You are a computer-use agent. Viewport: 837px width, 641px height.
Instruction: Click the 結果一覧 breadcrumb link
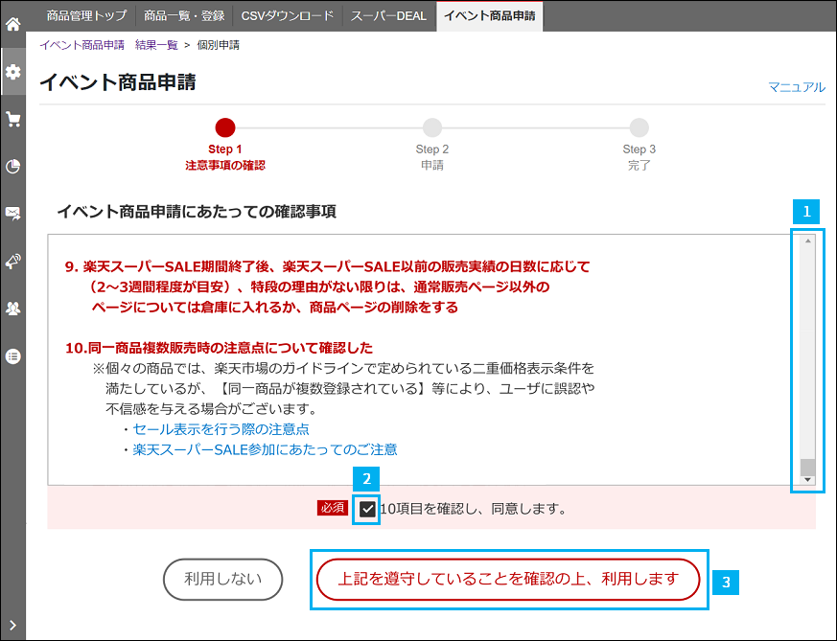tap(155, 44)
